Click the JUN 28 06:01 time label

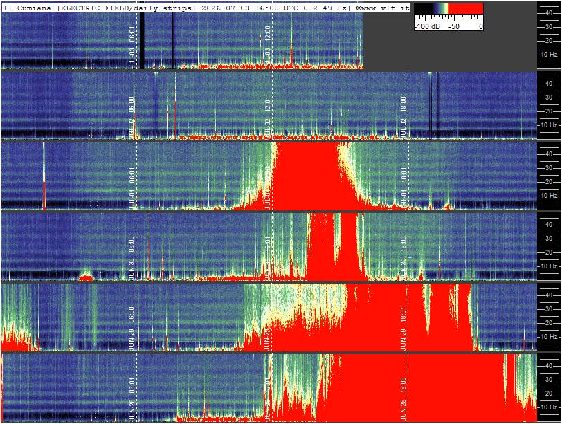pos(132,399)
